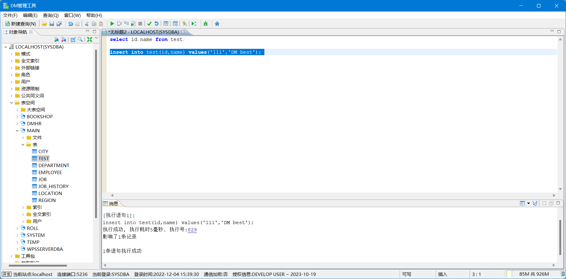566x279 pixels.
Task: Open file with the folder toolbar icon
Action: click(44, 24)
